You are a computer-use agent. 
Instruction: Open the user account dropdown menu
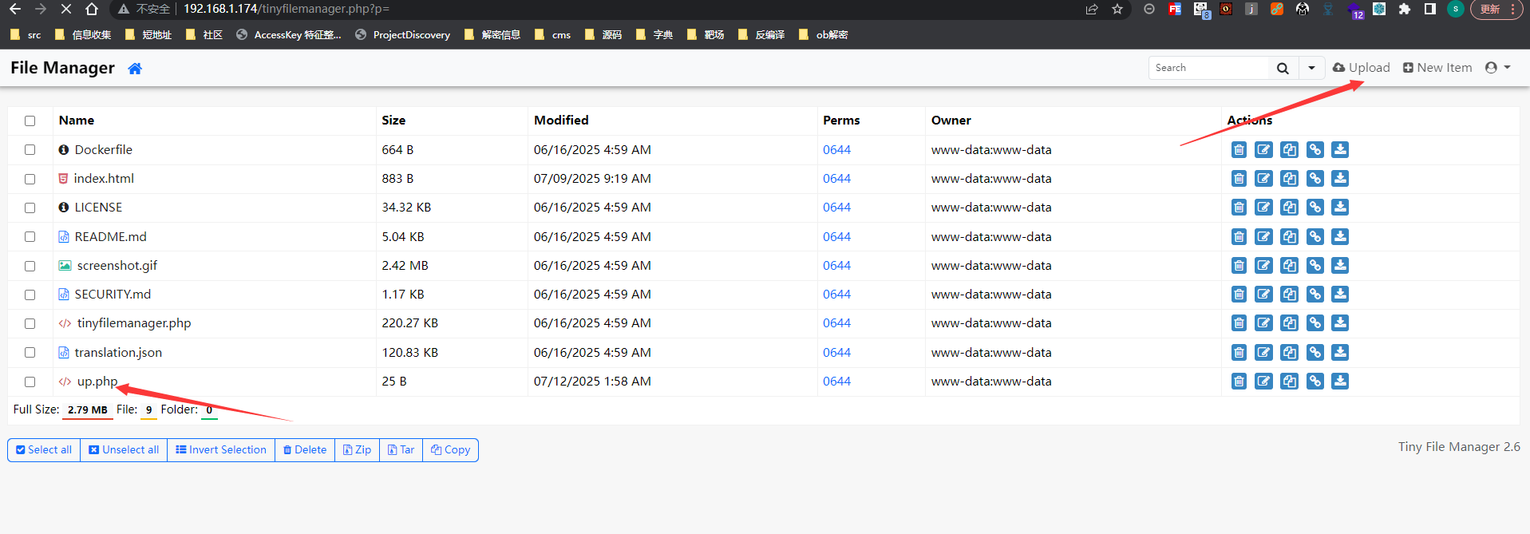1497,68
